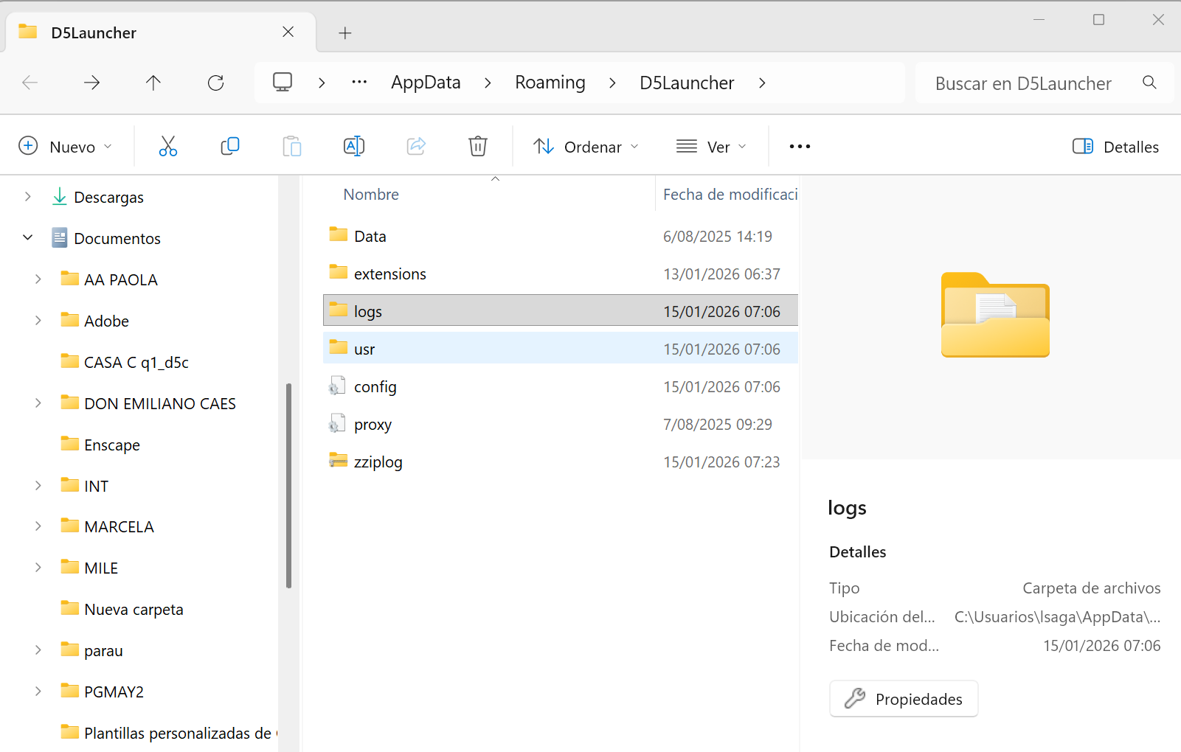This screenshot has width=1181, height=752.
Task: Click the navigation pane scrollbar
Action: point(288,485)
